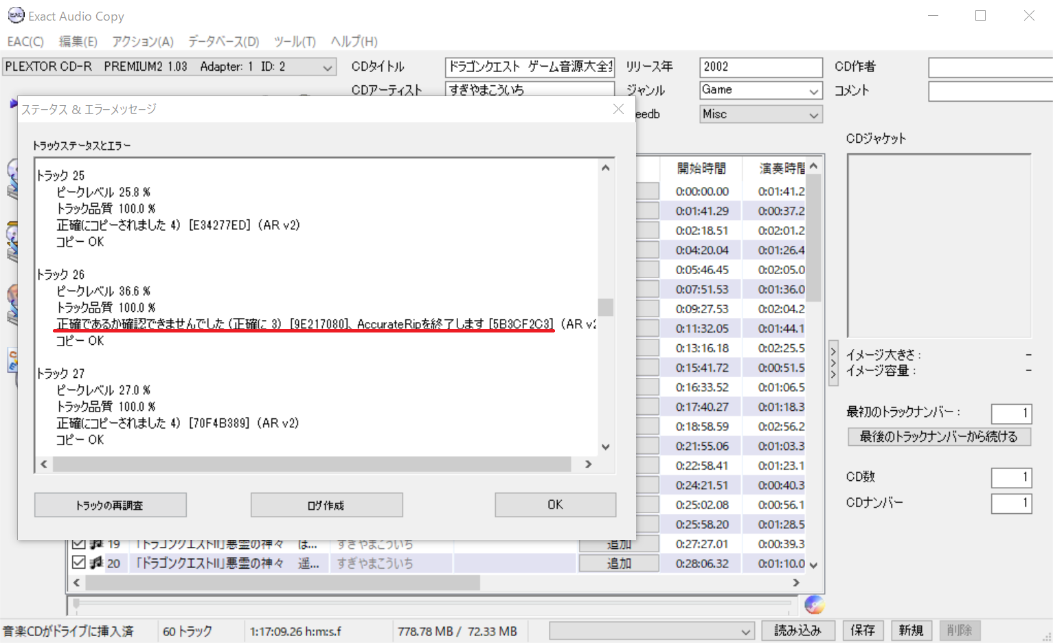Click the CDアーティスト input field
Viewport: 1053px width, 643px height.
point(530,89)
